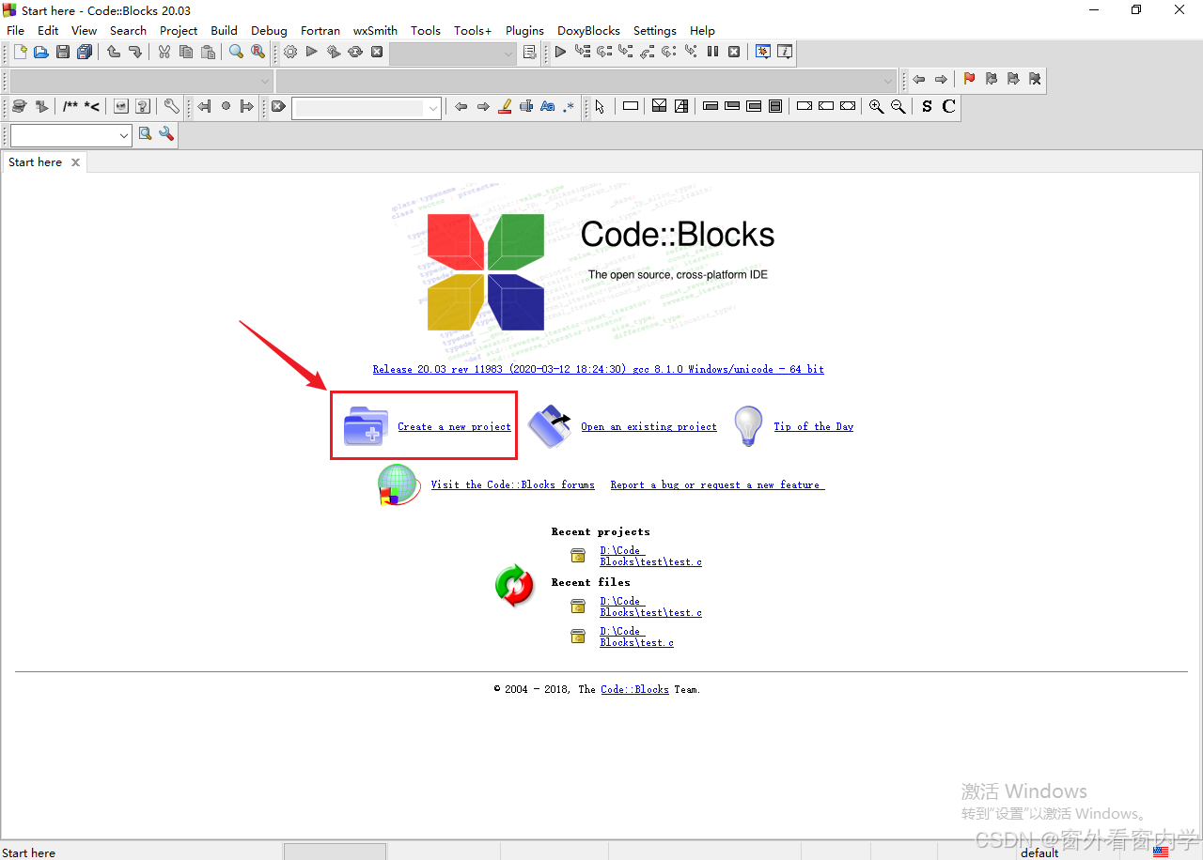Viewport: 1203px width, 860px height.
Task: Click the Code::Blocks team footer link
Action: pos(635,689)
